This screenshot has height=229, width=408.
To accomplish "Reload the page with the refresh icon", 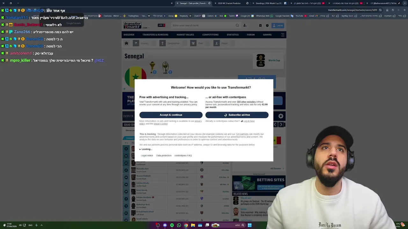I will pyautogui.click(x=393, y=10).
